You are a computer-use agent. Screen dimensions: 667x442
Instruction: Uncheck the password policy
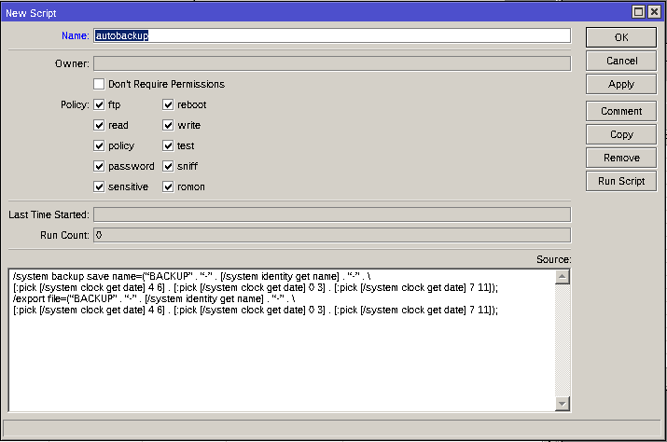[99, 166]
